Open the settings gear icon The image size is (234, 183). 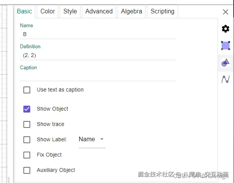tap(226, 29)
